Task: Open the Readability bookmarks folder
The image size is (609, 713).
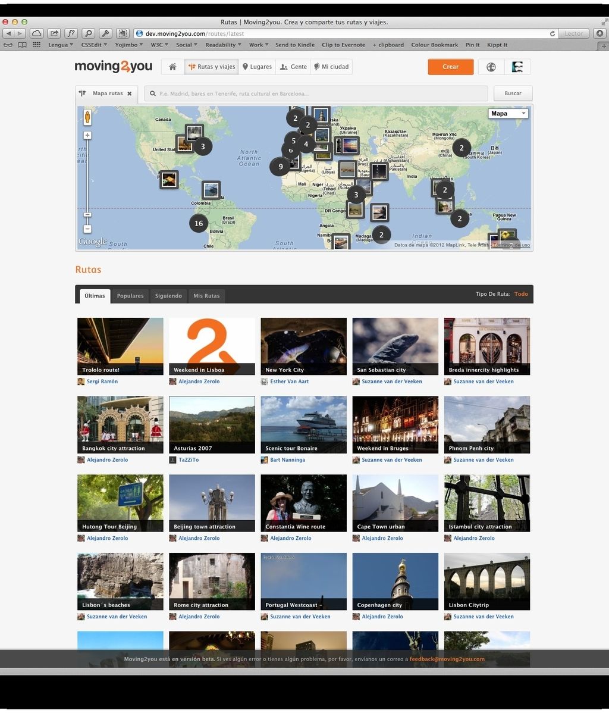Action: pyautogui.click(x=223, y=45)
